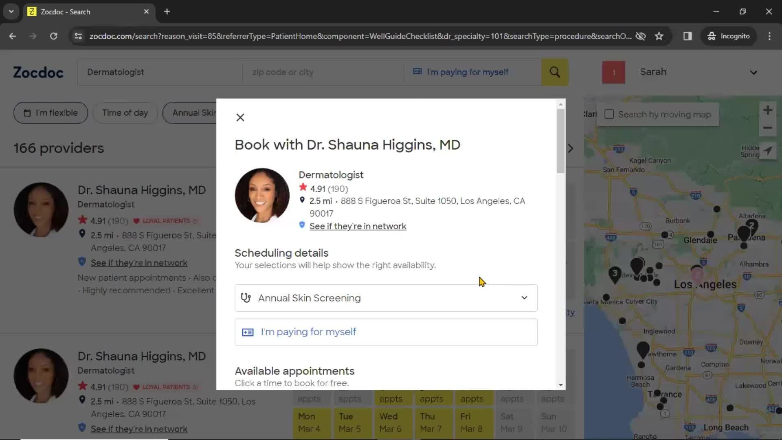The width and height of the screenshot is (782, 440).
Task: Click the dialog scrollbar down arrow
Action: click(561, 385)
